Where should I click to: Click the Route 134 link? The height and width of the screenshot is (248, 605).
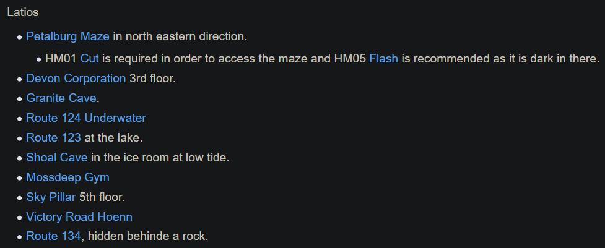click(53, 236)
